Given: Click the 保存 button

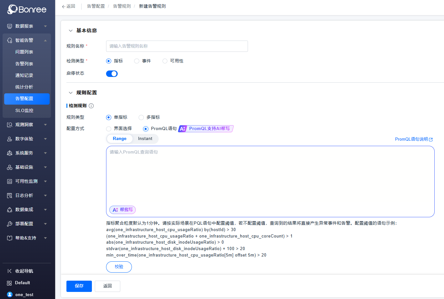Looking at the screenshot, I should coord(79,286).
